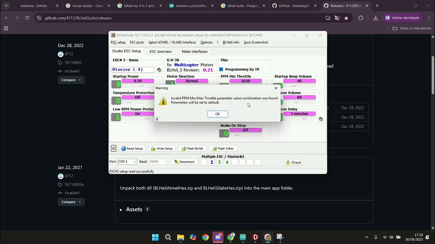Toggle the Programming by TX checkbox
435x244 pixels.
pyautogui.click(x=221, y=69)
